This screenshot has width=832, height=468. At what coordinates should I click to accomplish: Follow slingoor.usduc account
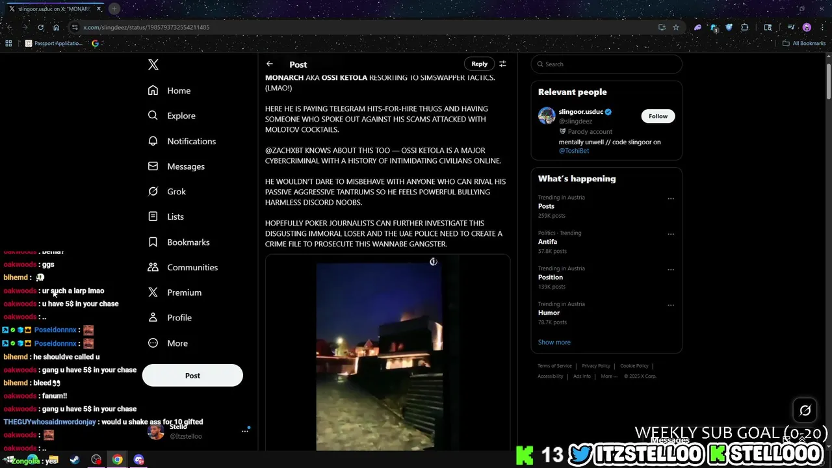tap(658, 116)
